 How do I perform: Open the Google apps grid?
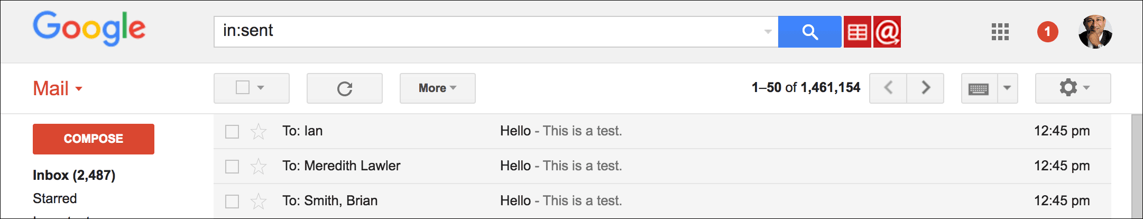(x=1000, y=32)
